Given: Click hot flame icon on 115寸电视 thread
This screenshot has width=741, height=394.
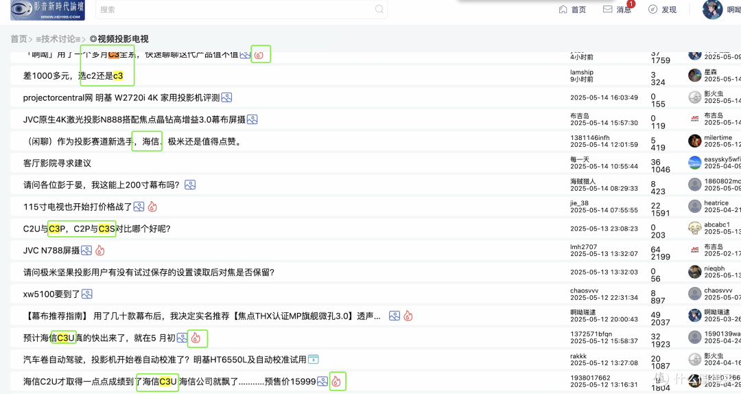Looking at the screenshot, I should 152,207.
